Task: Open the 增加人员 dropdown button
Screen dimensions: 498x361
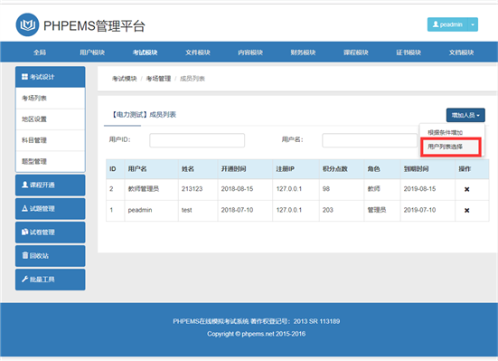Action: pos(465,115)
